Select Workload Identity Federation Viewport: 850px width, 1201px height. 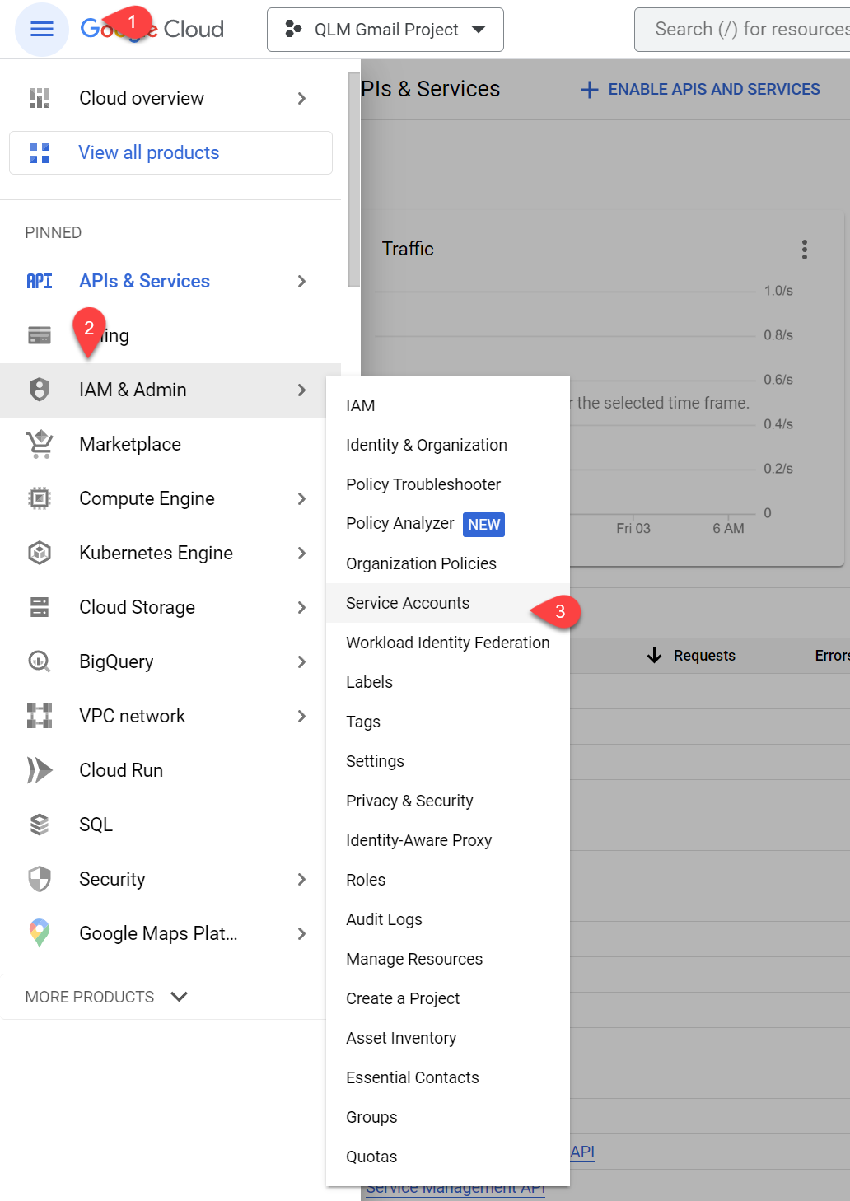[x=448, y=643]
